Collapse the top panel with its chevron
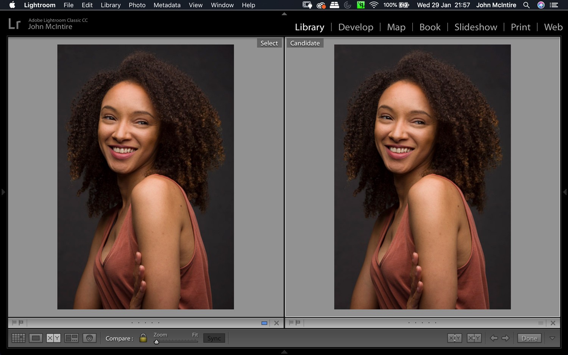Viewport: 568px width, 355px height. (x=284, y=14)
